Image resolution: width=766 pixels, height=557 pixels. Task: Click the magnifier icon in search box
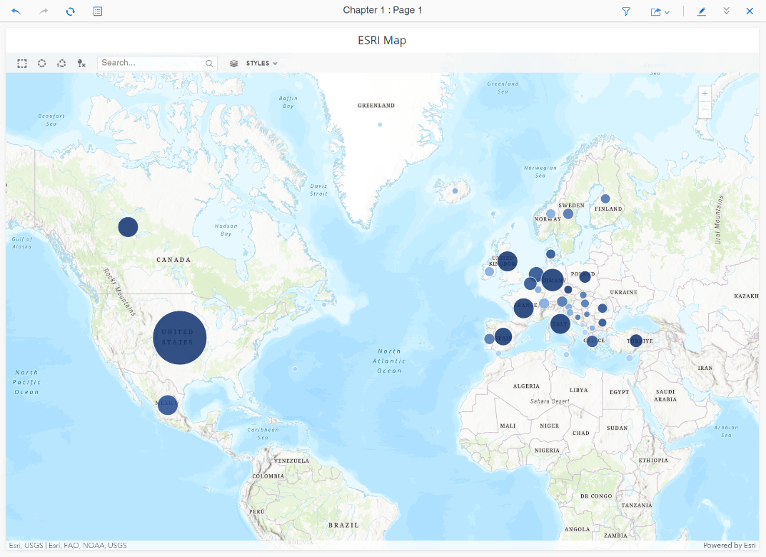[209, 64]
